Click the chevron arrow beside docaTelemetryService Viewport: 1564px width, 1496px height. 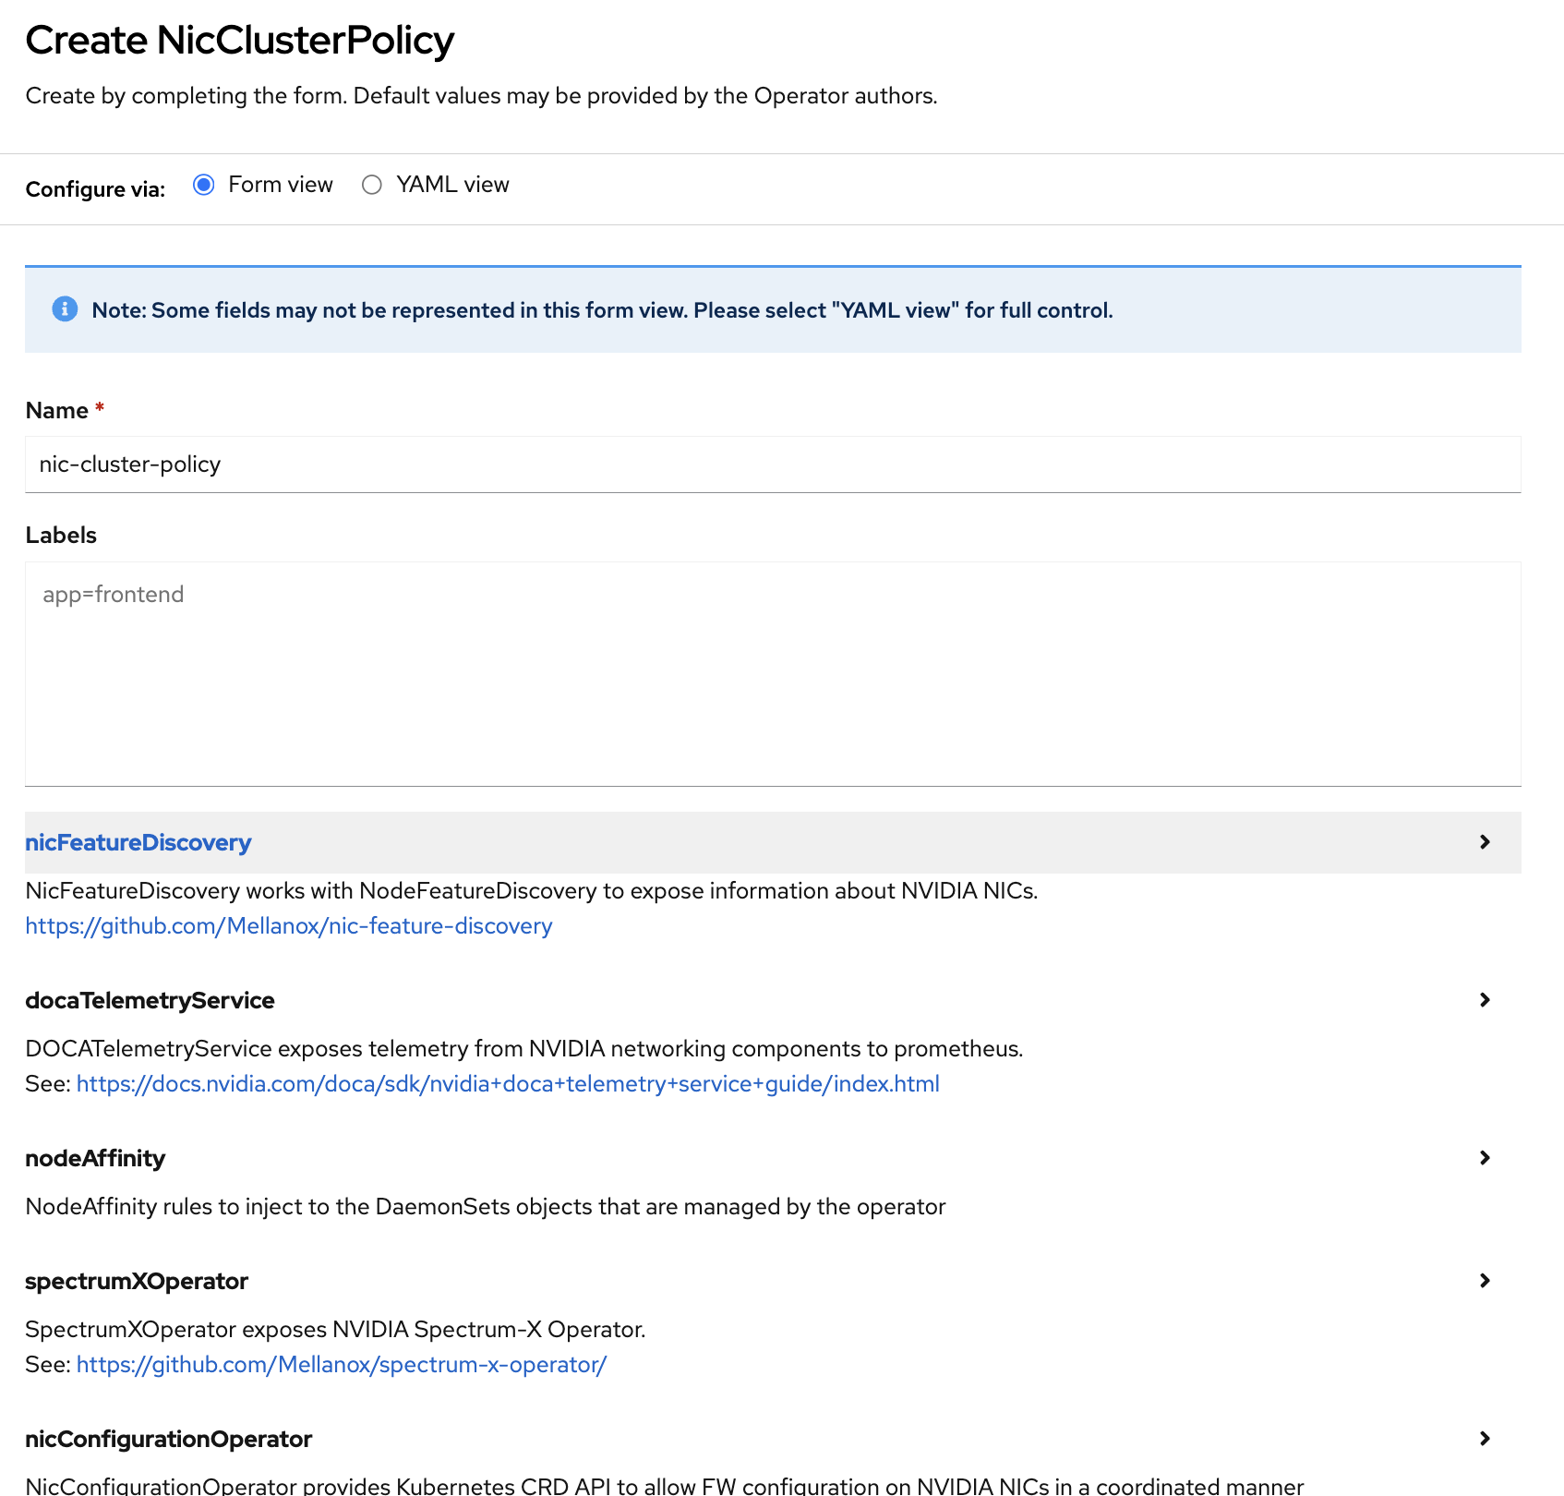point(1485,1000)
